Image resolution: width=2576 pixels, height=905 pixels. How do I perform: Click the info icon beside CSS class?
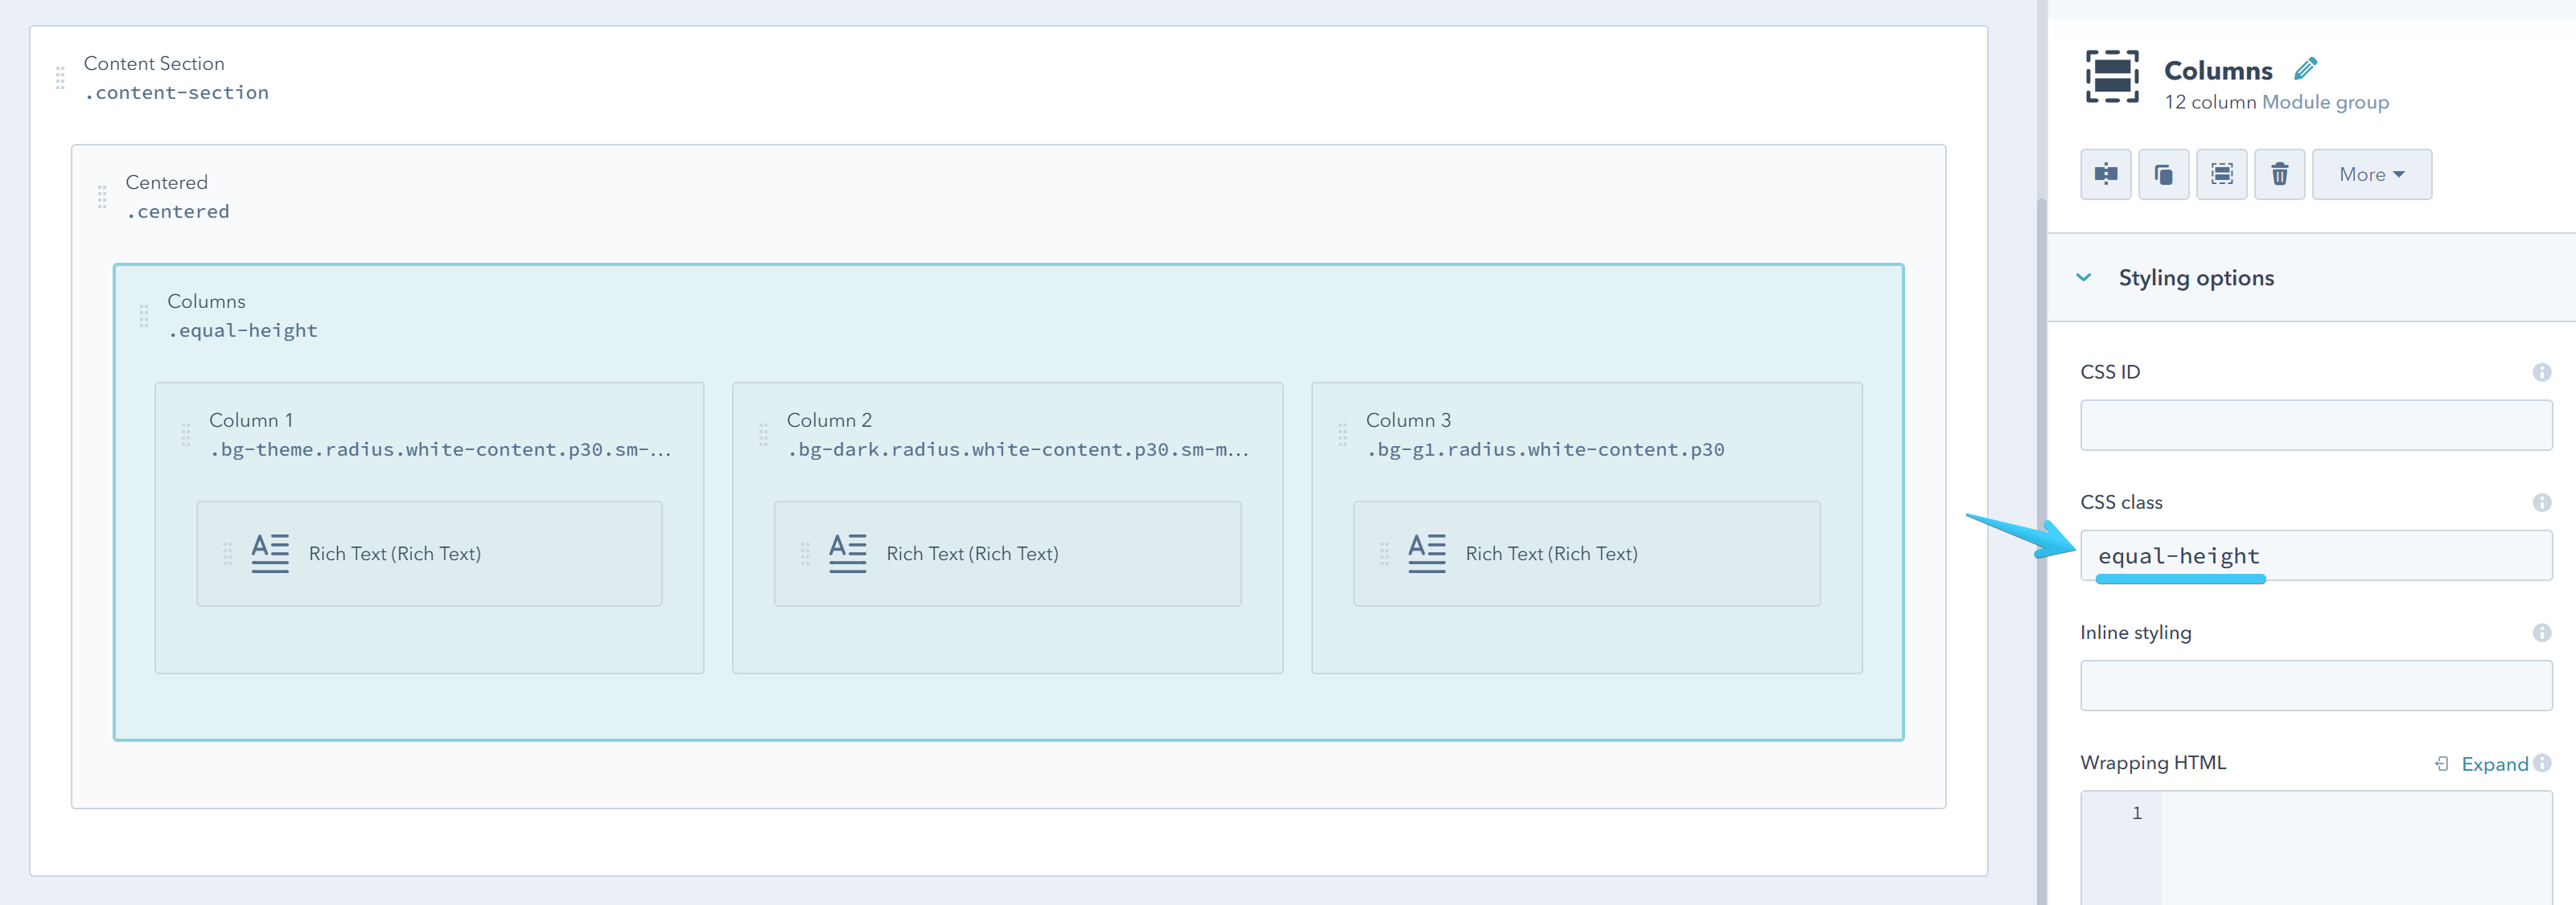point(2543,502)
